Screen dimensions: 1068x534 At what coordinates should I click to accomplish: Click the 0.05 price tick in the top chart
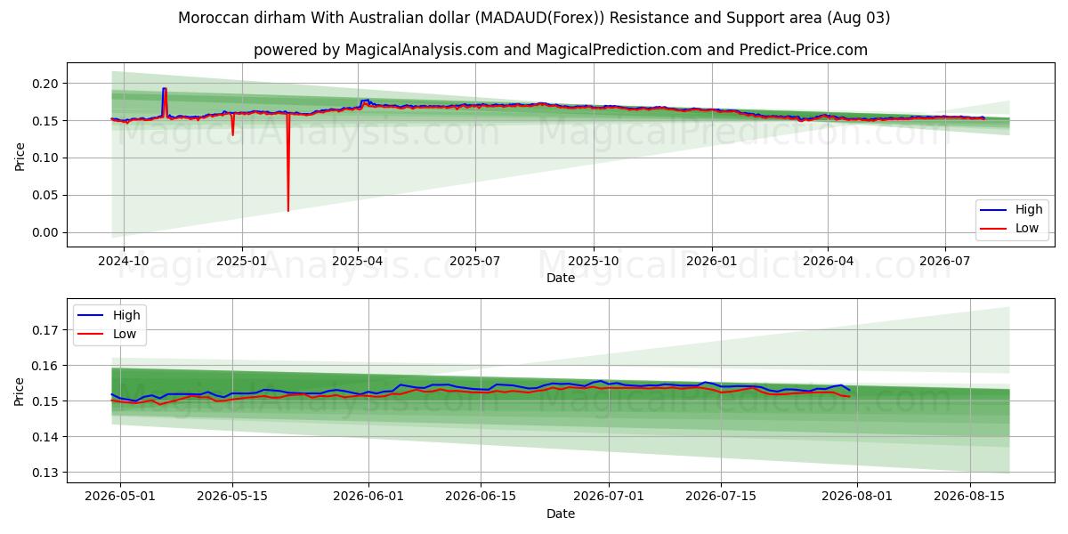click(x=46, y=196)
